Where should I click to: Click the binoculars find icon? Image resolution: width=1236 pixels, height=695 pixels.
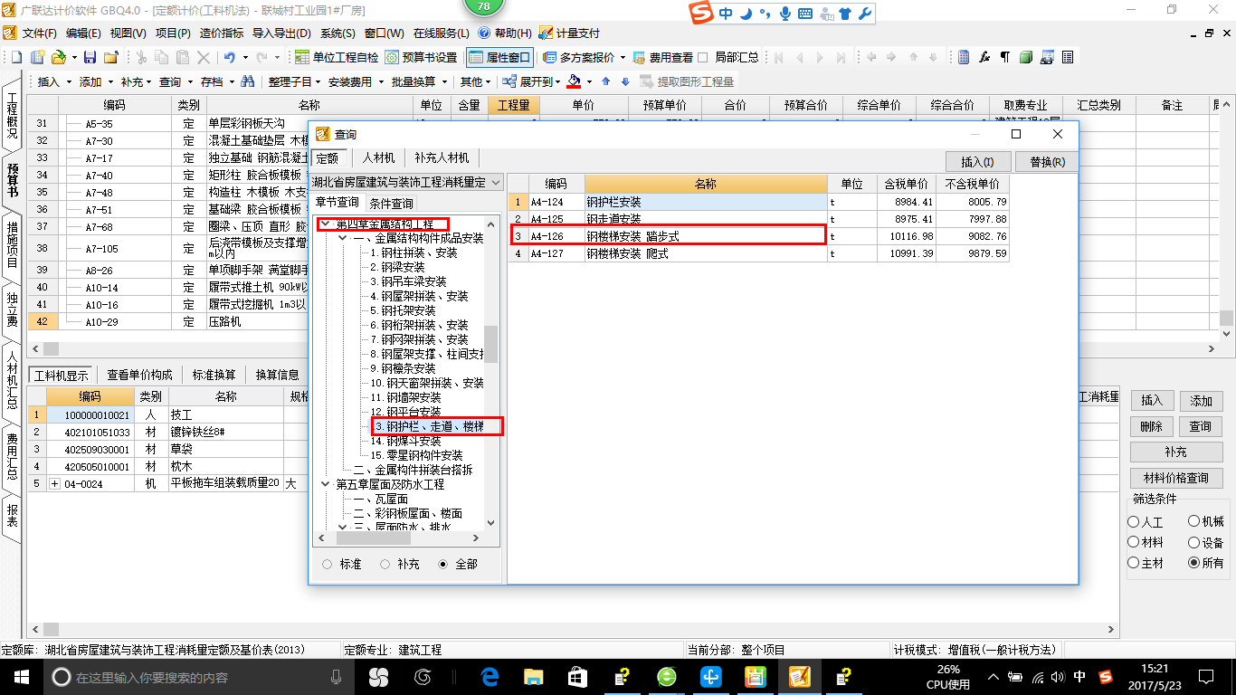[x=247, y=81]
